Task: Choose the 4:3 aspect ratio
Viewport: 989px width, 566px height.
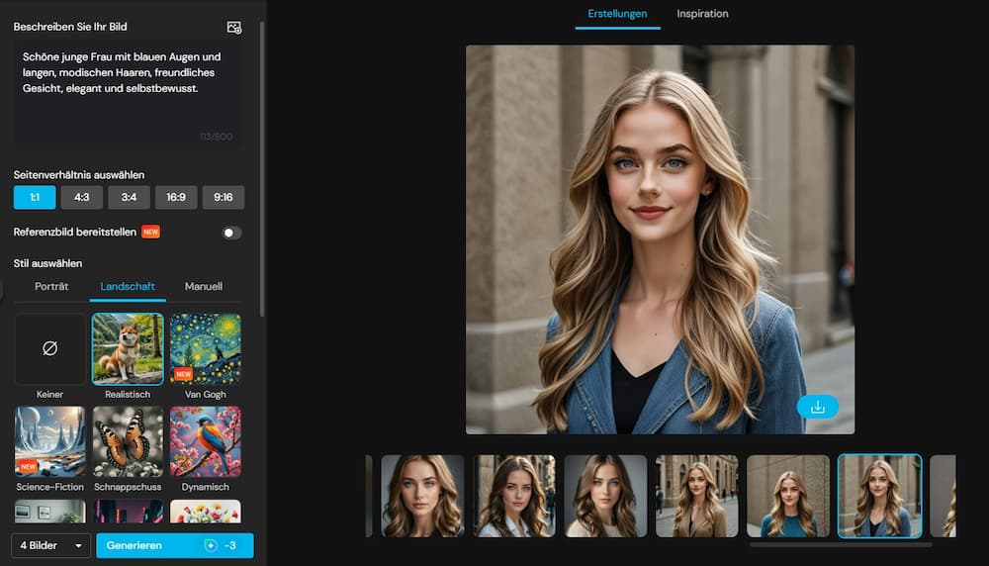Action: [82, 197]
